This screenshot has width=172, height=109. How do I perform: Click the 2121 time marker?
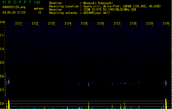[x=19, y=23]
